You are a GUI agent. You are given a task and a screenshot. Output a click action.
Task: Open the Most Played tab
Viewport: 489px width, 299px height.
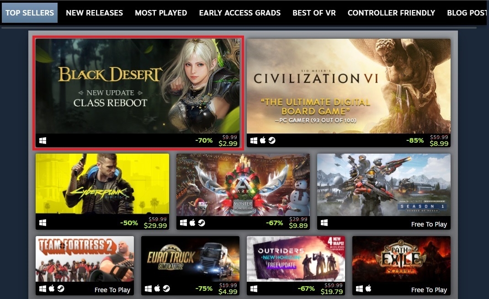click(161, 13)
